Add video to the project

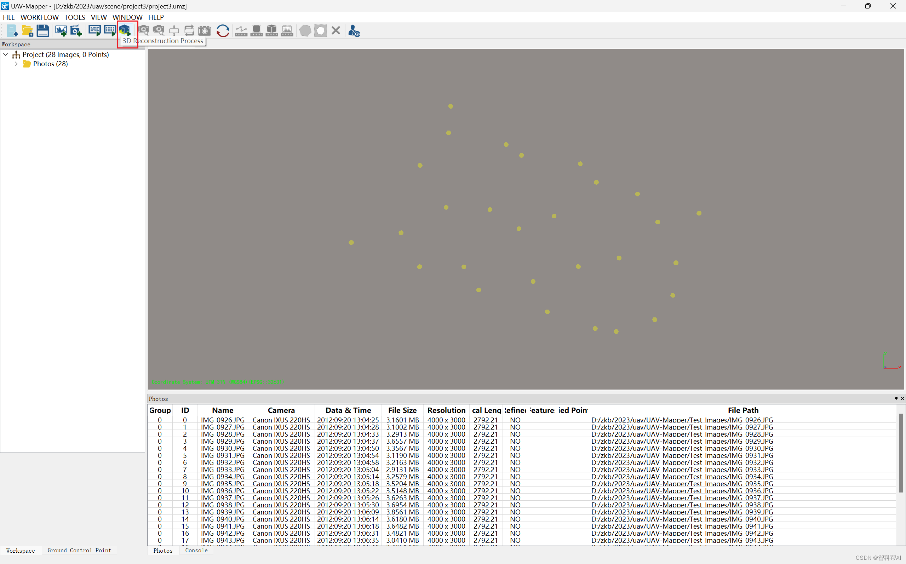(x=76, y=30)
